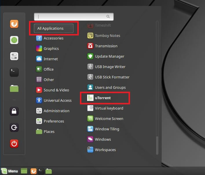
Task: Click the Tomboy Notes icon
Action: pos(90,35)
